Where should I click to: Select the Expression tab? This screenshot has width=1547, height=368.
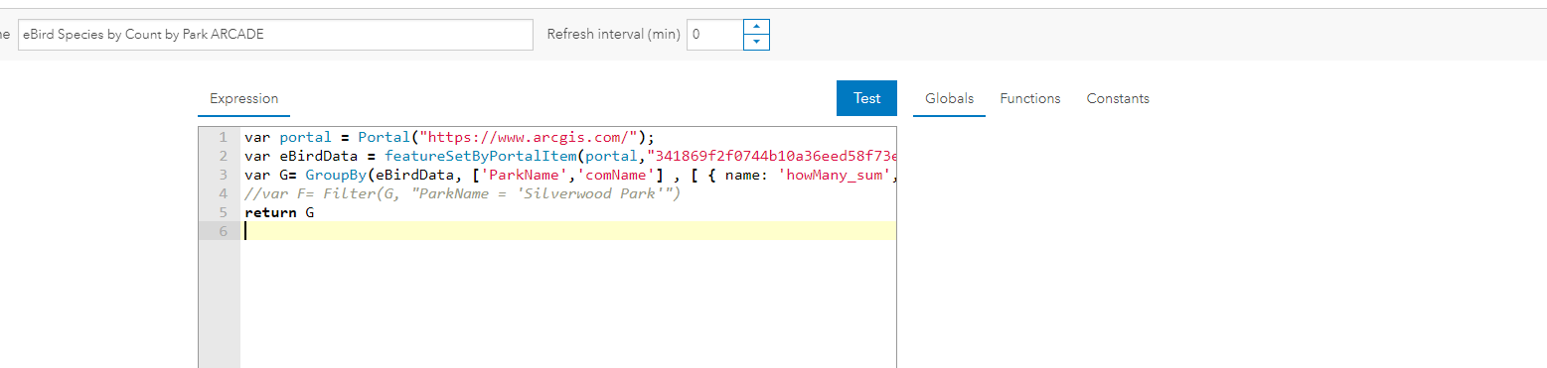(x=243, y=98)
